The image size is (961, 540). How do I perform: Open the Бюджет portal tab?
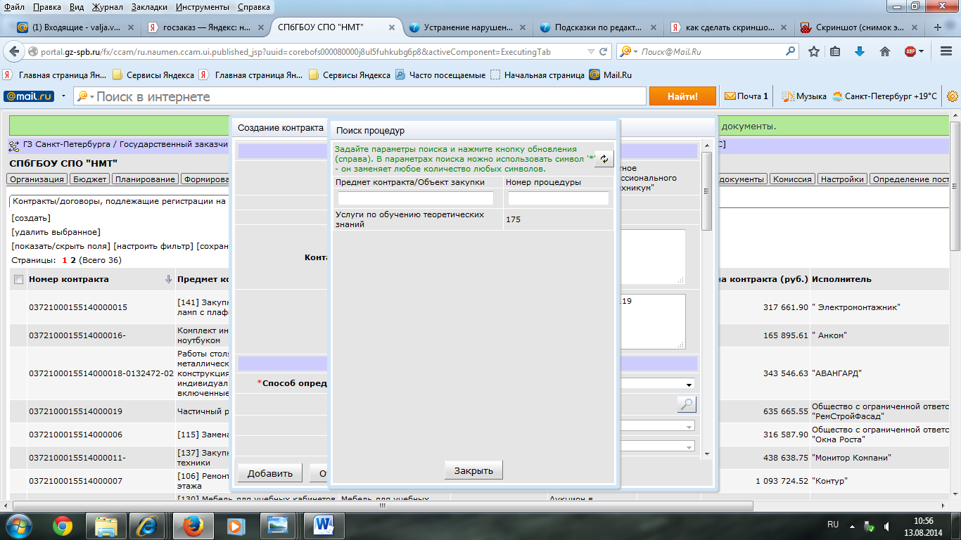91,179
